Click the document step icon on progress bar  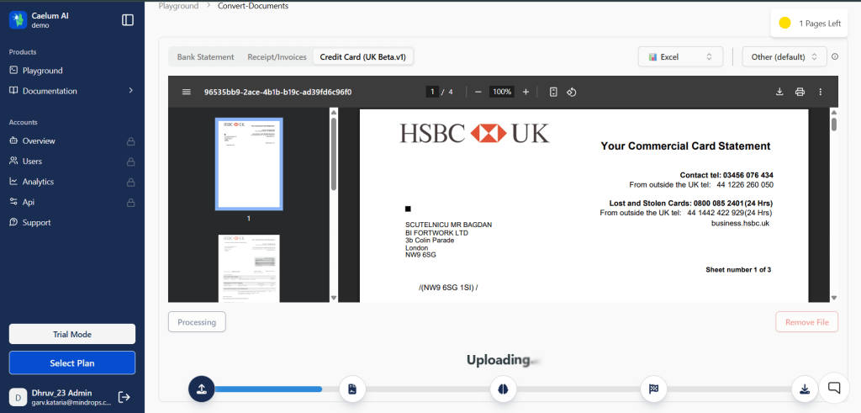point(352,389)
